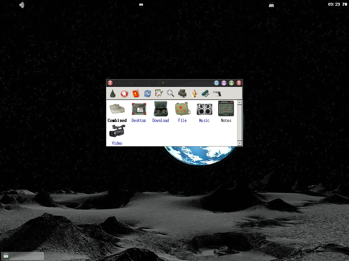
Task: Click the file manager taskbar entry
Action: 22,256
